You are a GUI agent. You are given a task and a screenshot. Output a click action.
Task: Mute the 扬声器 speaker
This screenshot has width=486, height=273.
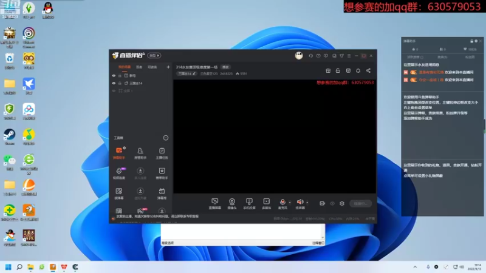300,204
